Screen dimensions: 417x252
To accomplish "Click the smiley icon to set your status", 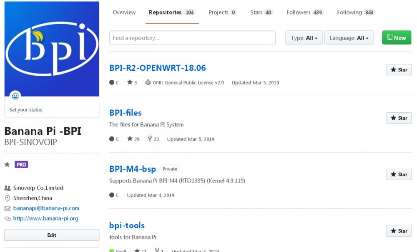I will 15,96.
